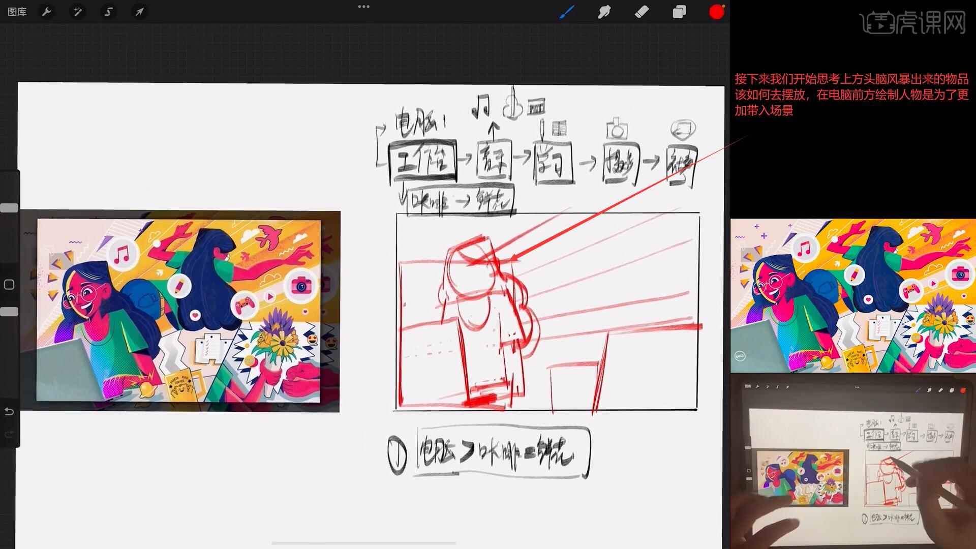The height and width of the screenshot is (549, 976).
Task: Open the Adjustments magic wand menu
Action: [x=78, y=12]
